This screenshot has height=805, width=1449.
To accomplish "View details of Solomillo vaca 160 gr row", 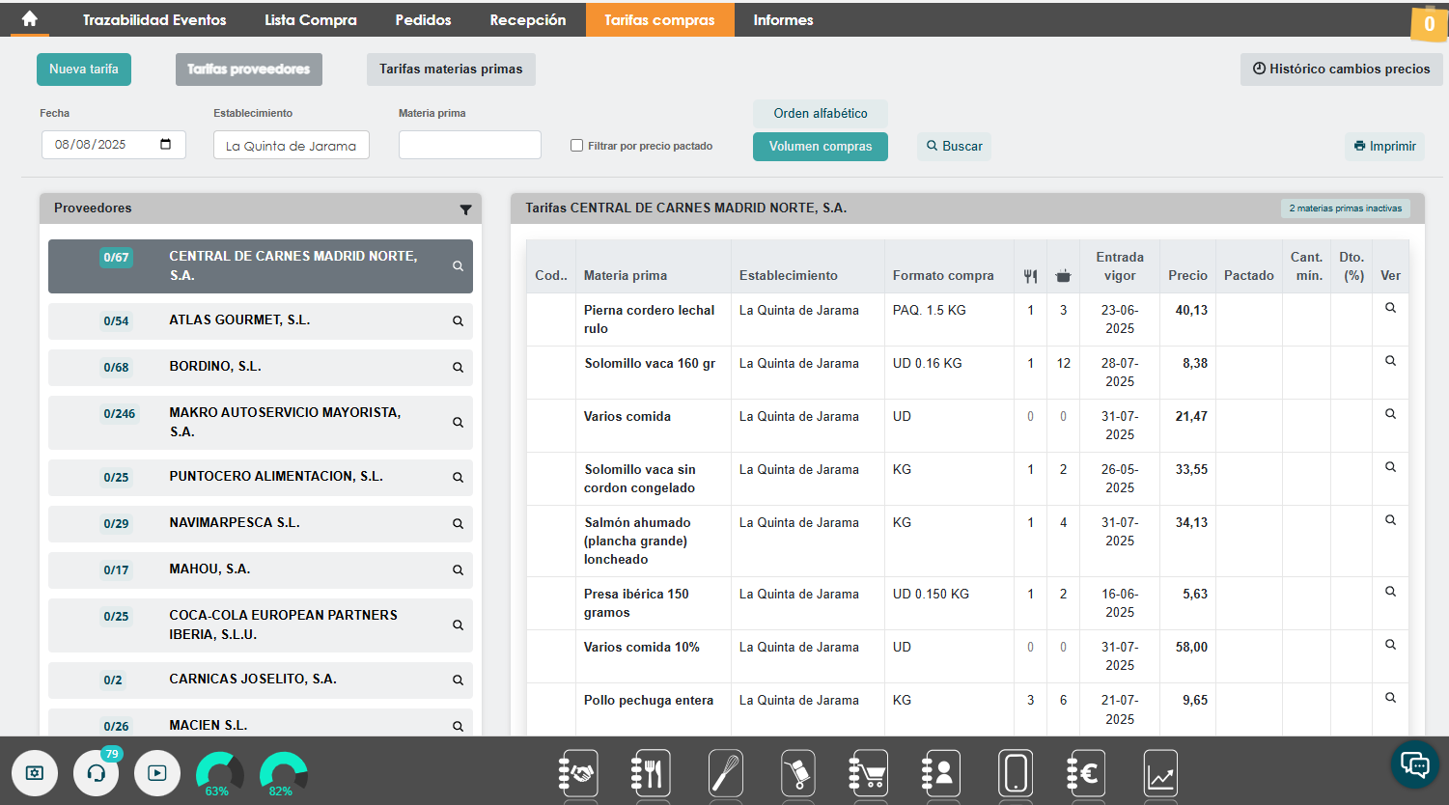I will (x=1390, y=361).
